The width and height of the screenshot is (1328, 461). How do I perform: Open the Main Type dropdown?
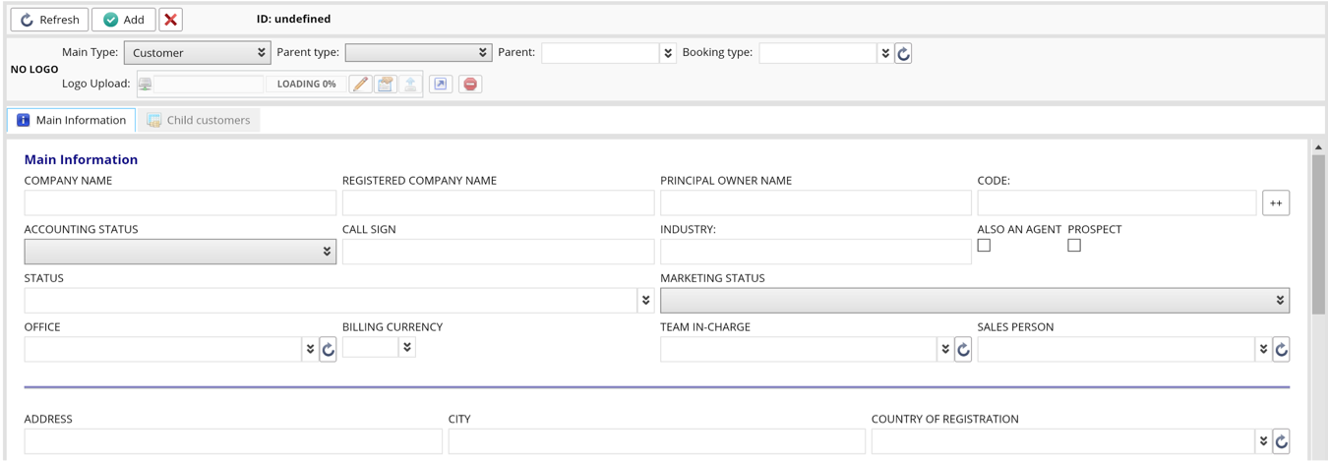tap(198, 53)
